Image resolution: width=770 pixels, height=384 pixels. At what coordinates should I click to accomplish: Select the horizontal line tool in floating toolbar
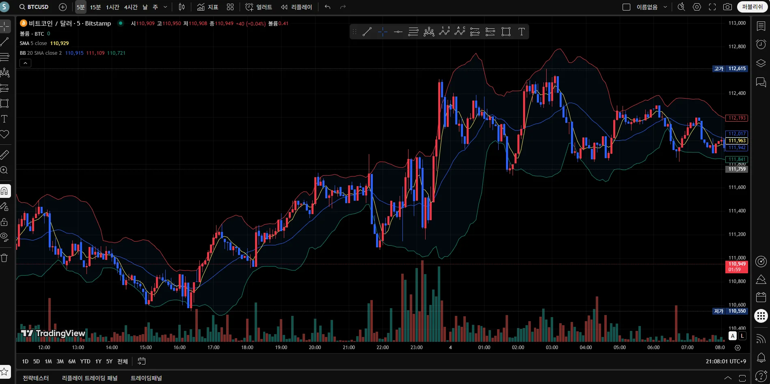398,32
